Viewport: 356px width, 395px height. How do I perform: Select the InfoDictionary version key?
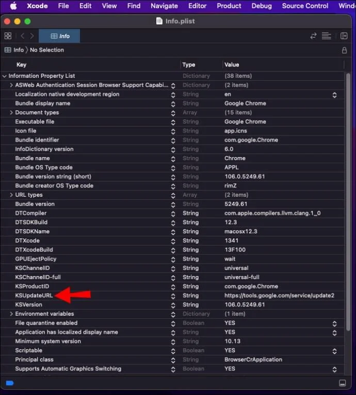44,149
